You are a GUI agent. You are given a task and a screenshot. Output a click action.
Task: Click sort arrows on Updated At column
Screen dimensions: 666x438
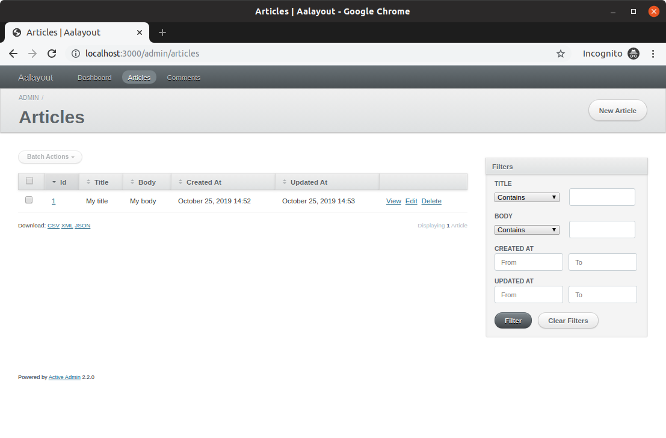(x=285, y=182)
